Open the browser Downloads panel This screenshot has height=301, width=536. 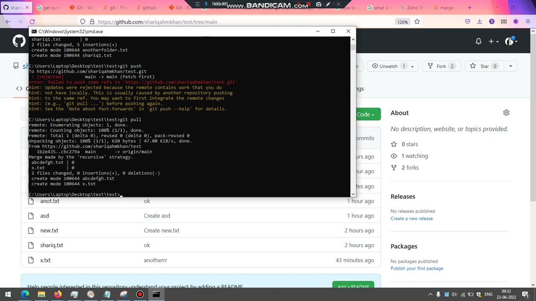coord(480,22)
